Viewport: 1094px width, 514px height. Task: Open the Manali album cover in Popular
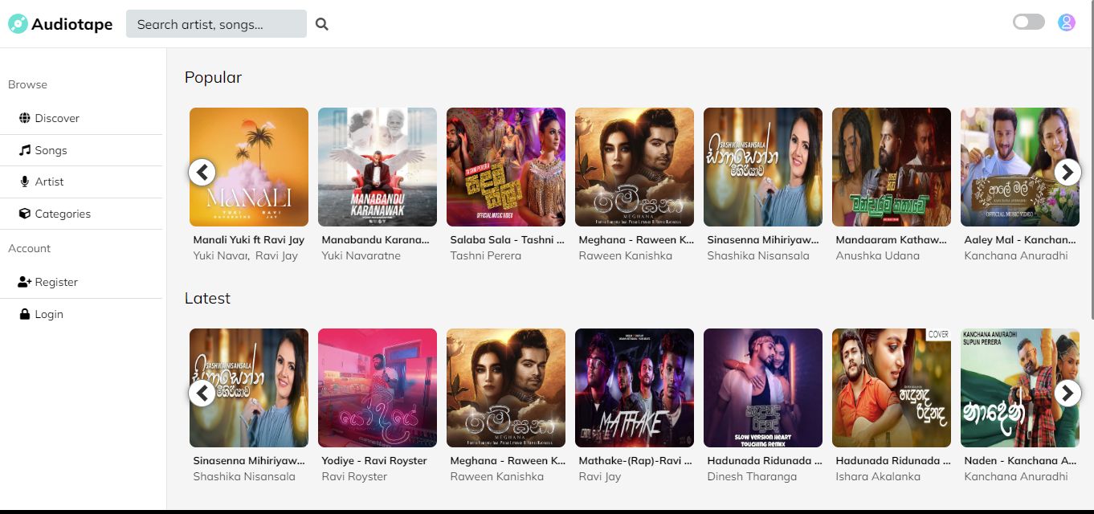[249, 167]
